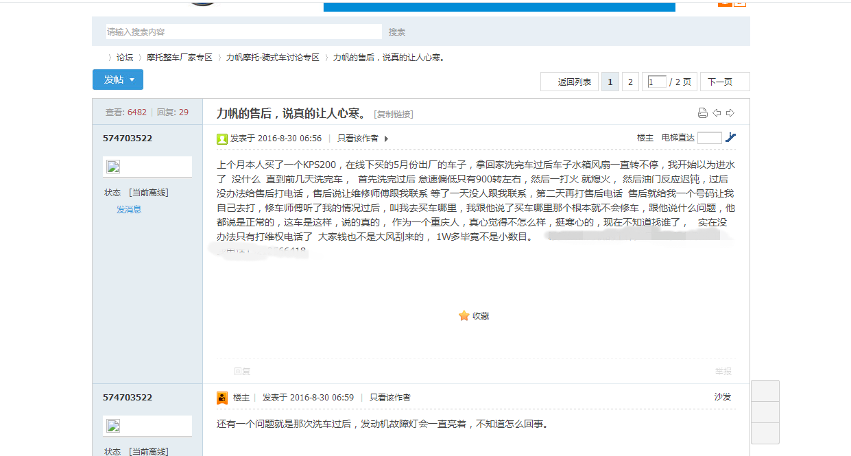Click the search input field
The image size is (851, 456).
tap(243, 32)
